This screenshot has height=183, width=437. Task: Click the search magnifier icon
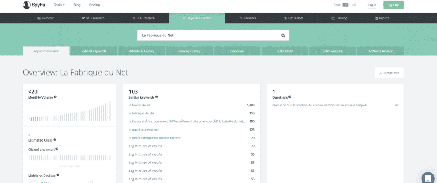pyautogui.click(x=283, y=35)
